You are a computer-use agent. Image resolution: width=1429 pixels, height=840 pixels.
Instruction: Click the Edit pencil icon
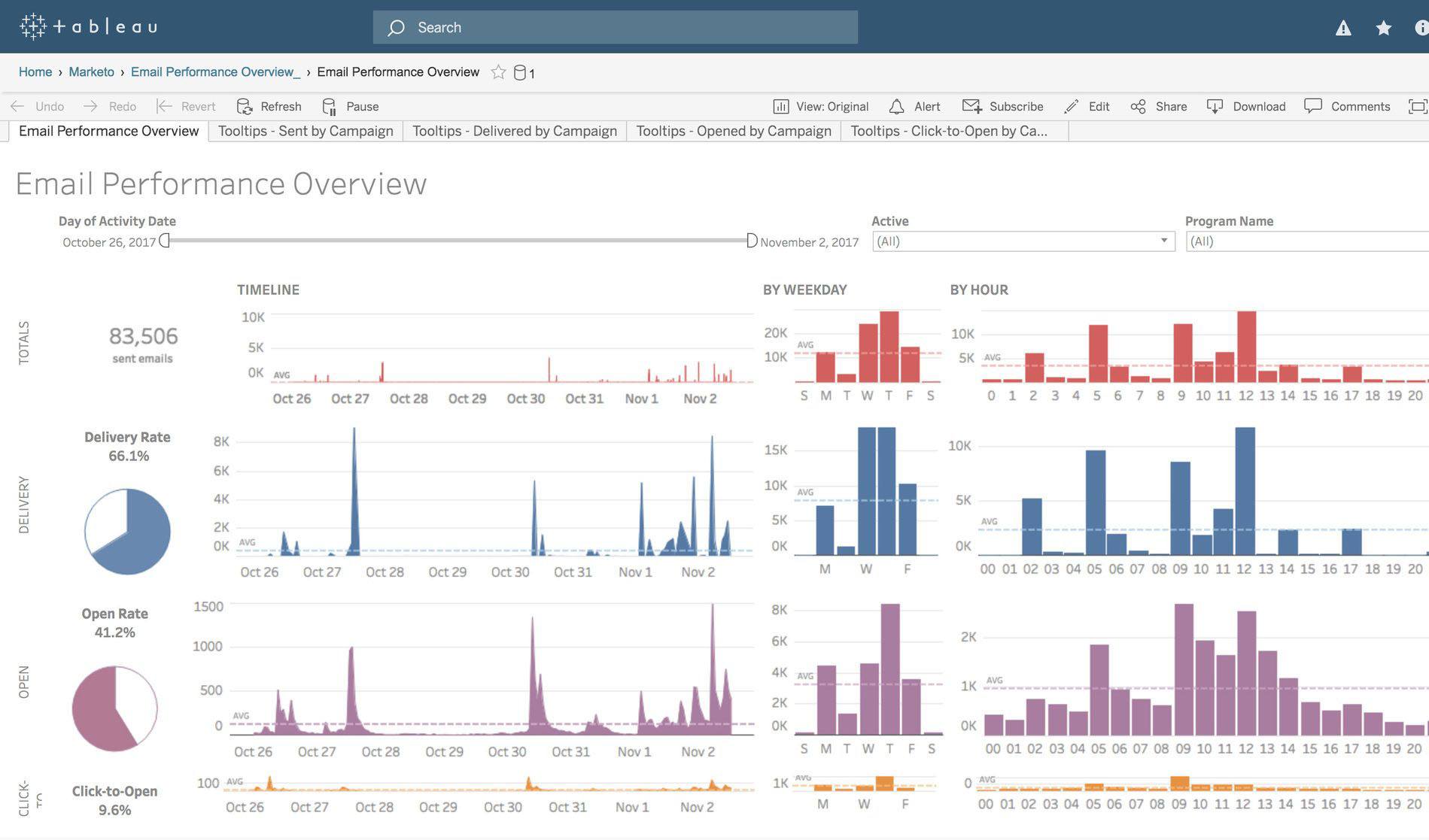(1072, 107)
